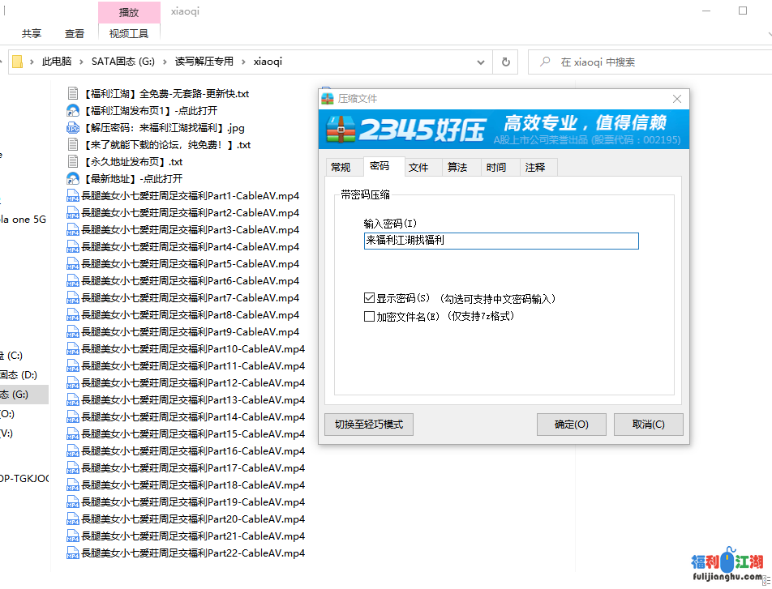Click the refresh icon beside the address bar

point(506,62)
